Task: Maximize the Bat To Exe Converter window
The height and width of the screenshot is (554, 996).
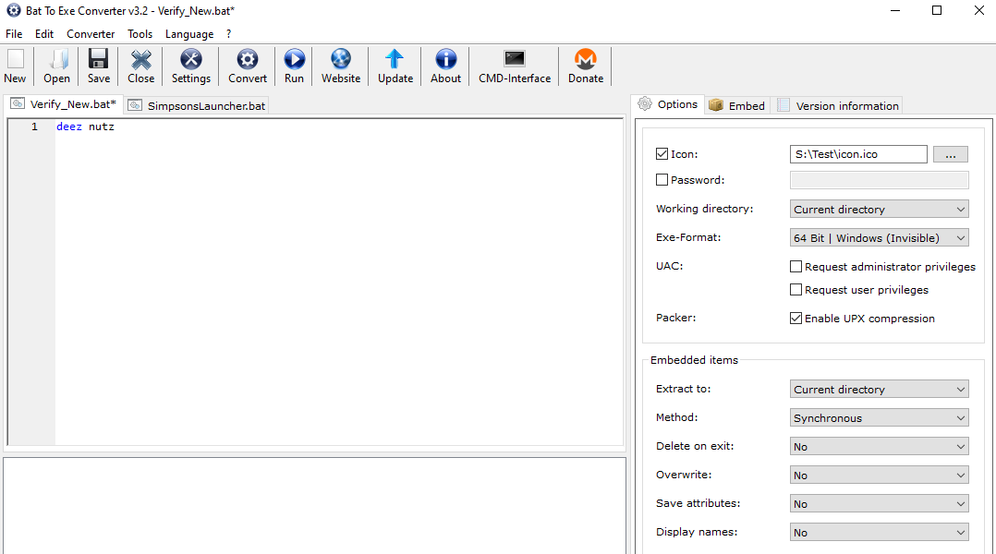Action: [937, 10]
